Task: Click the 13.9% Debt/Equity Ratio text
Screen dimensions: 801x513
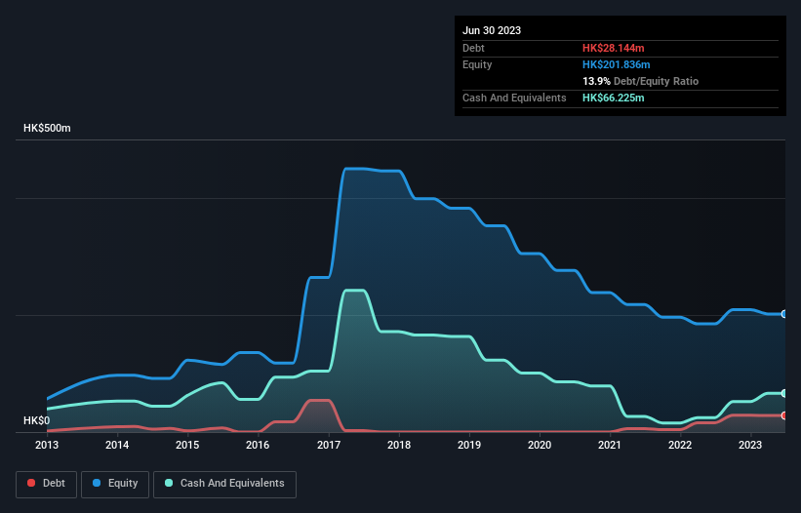Action: point(640,81)
